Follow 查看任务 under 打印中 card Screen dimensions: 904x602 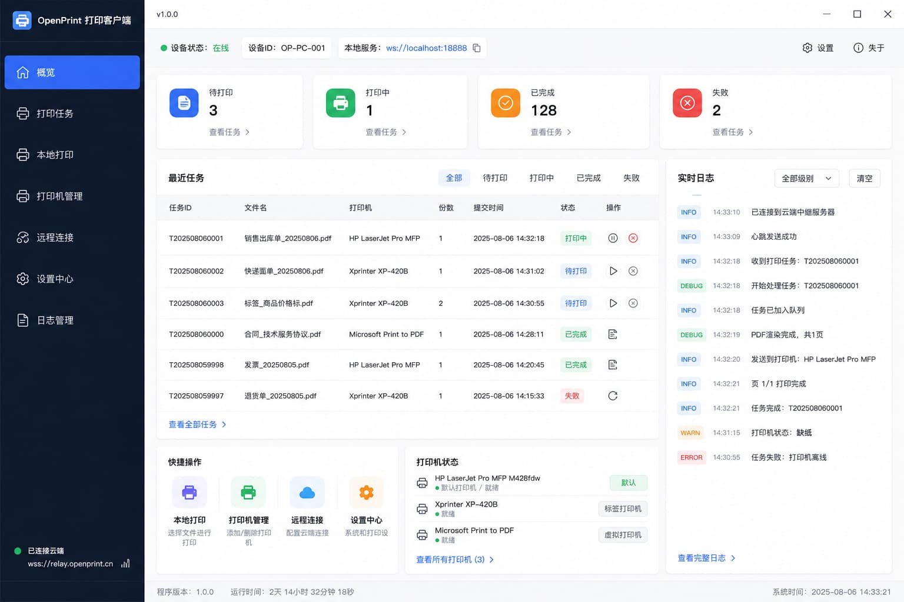pyautogui.click(x=386, y=132)
